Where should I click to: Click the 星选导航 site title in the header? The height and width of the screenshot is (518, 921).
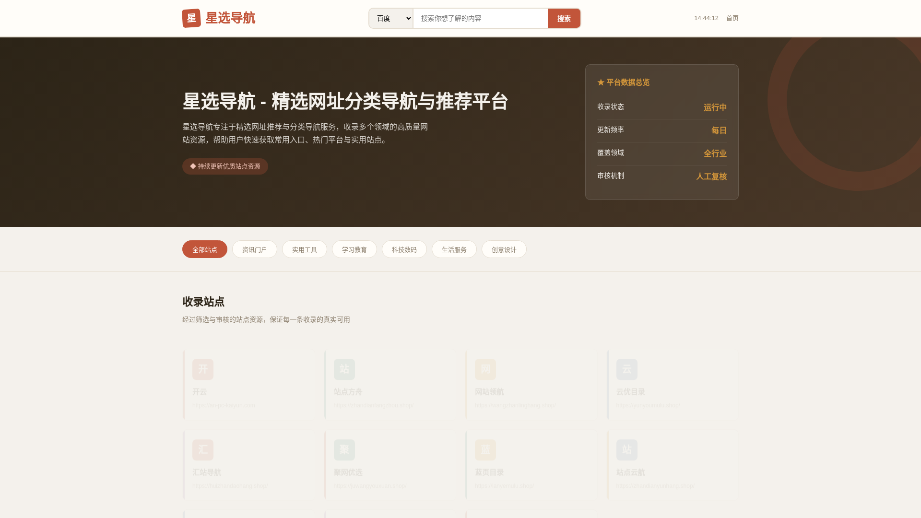(230, 18)
